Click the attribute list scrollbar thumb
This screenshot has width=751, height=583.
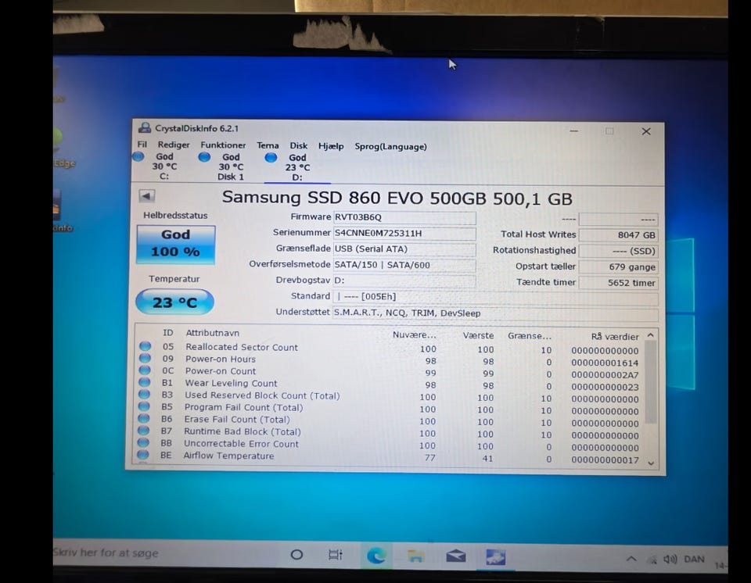pos(650,383)
